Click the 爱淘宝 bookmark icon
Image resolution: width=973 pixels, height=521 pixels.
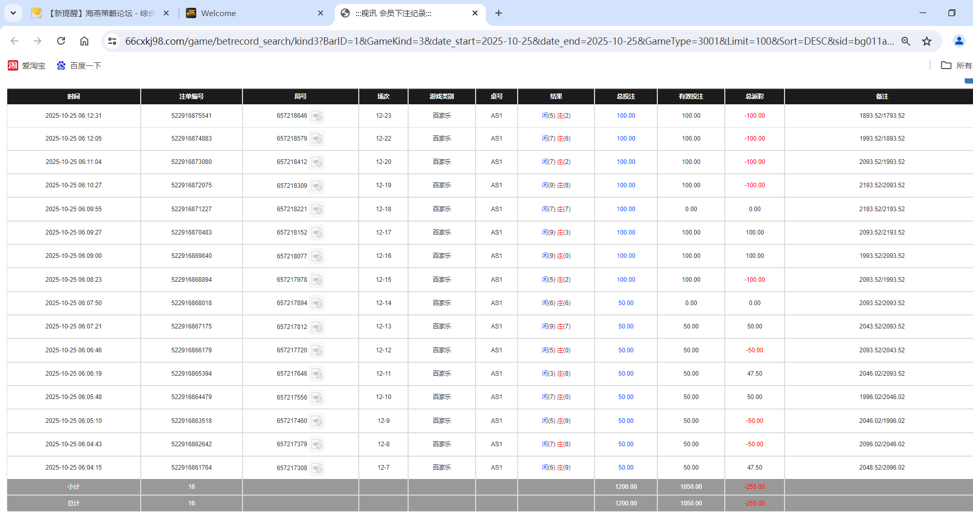pyautogui.click(x=12, y=65)
